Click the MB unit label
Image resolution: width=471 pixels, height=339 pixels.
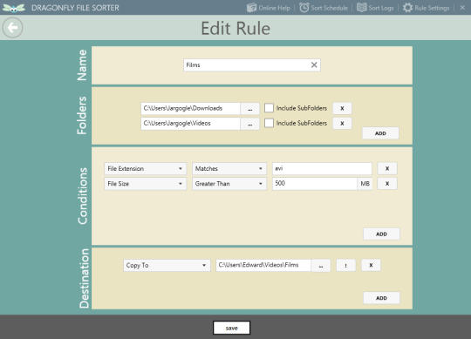(x=365, y=184)
